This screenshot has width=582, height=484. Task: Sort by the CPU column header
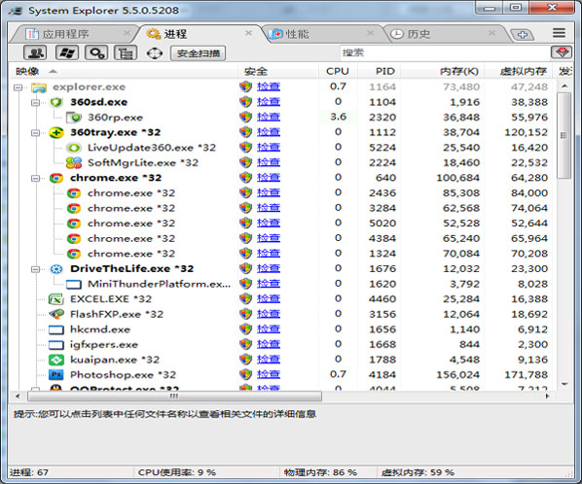[x=338, y=71]
